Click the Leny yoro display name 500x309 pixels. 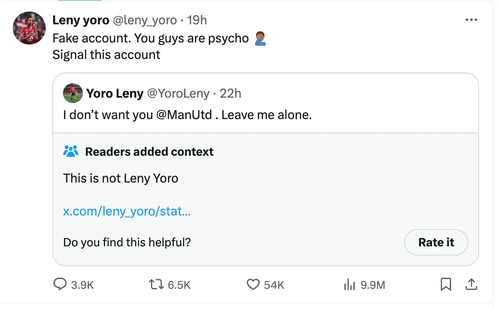pyautogui.click(x=81, y=20)
